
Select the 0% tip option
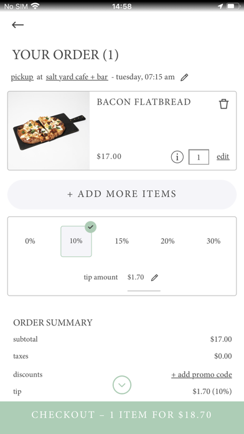click(30, 241)
